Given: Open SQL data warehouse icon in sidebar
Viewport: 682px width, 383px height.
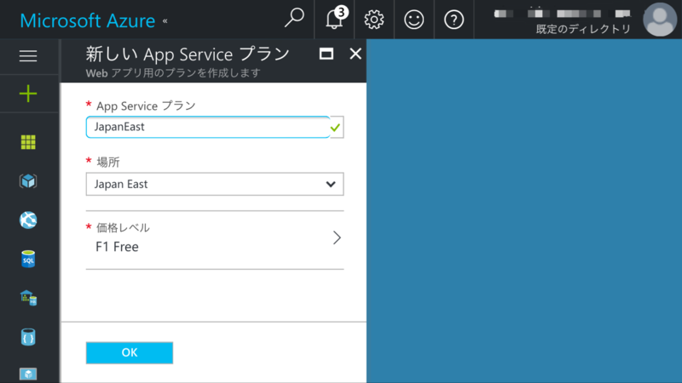Looking at the screenshot, I should click(28, 298).
